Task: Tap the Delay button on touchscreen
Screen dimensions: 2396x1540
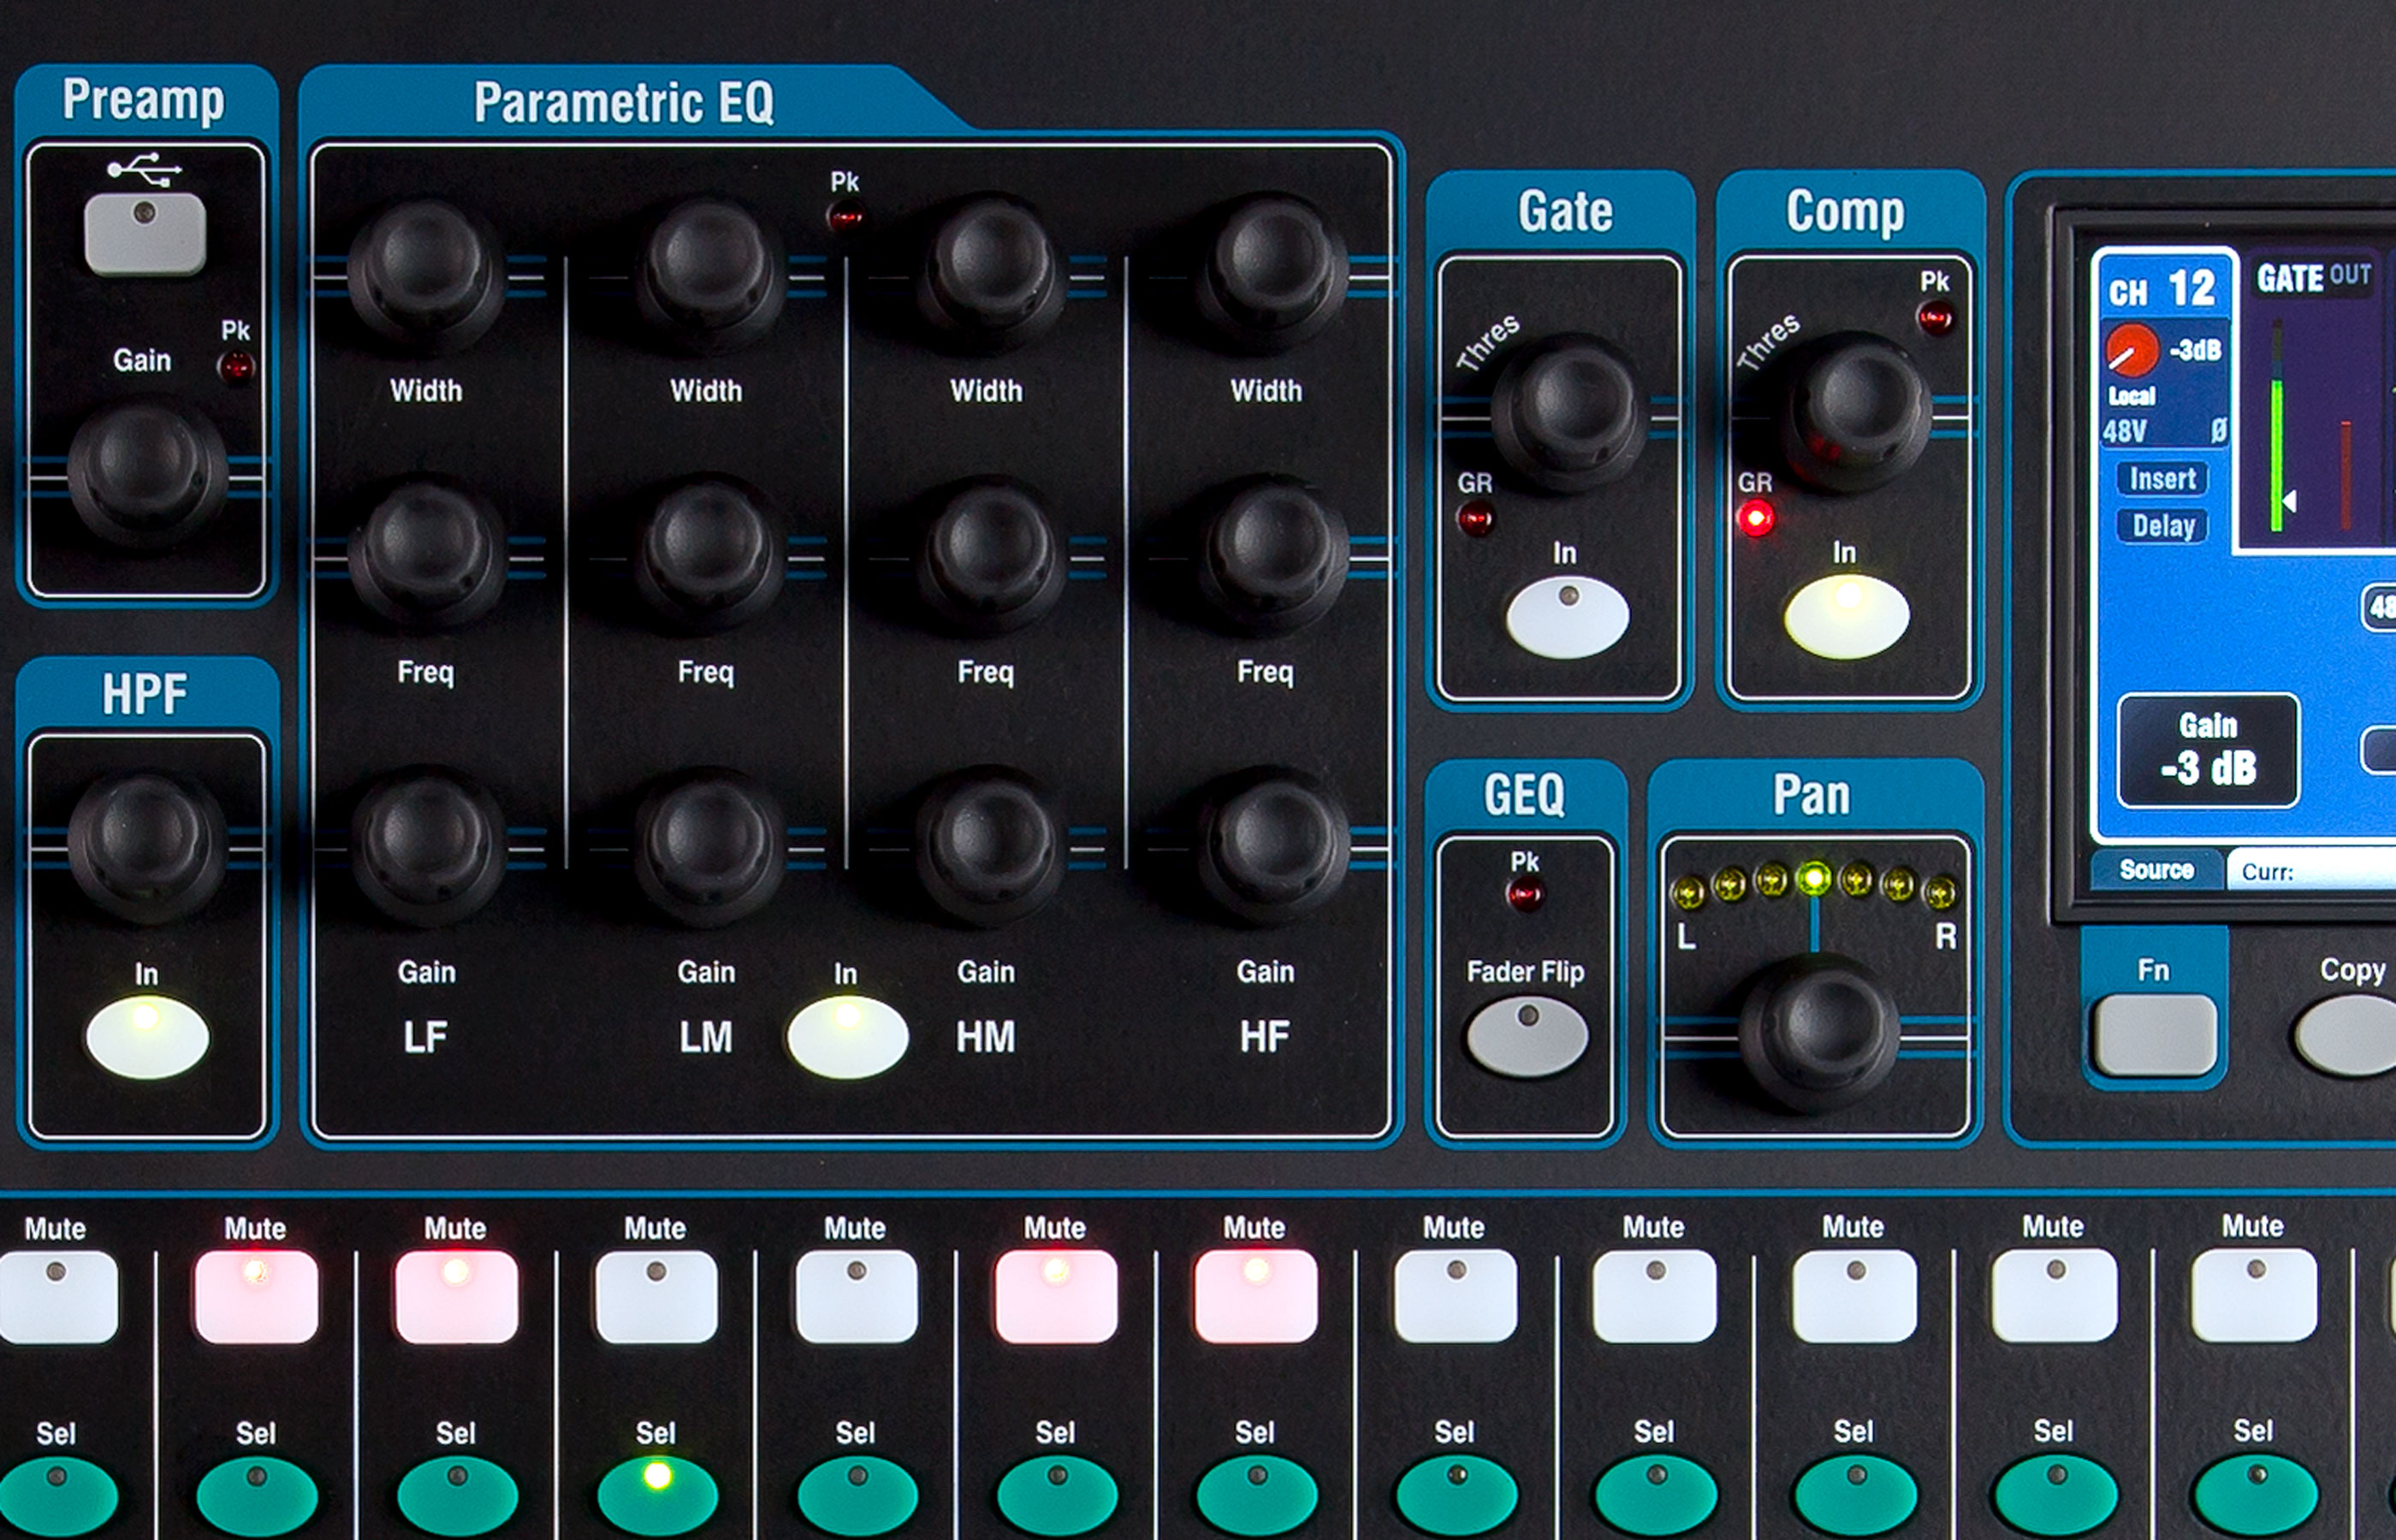Action: 2162,526
